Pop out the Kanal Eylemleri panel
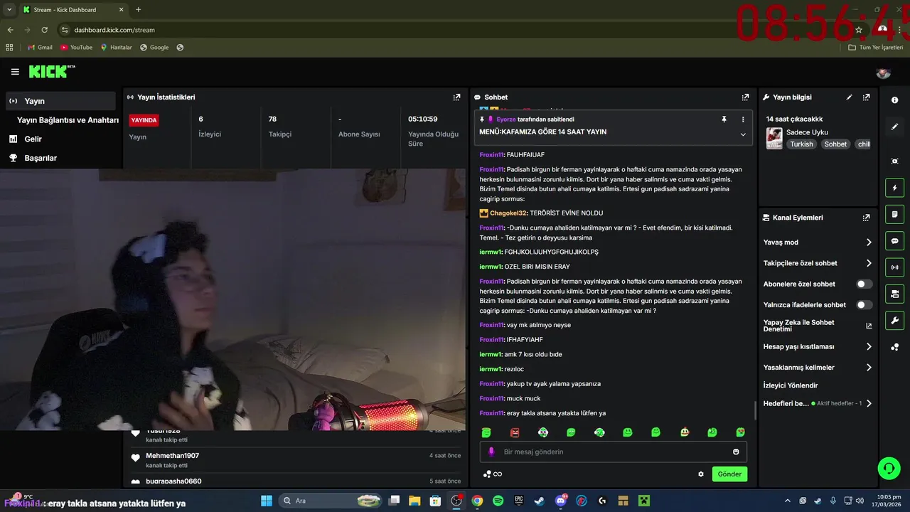Image resolution: width=910 pixels, height=512 pixels. point(866,218)
